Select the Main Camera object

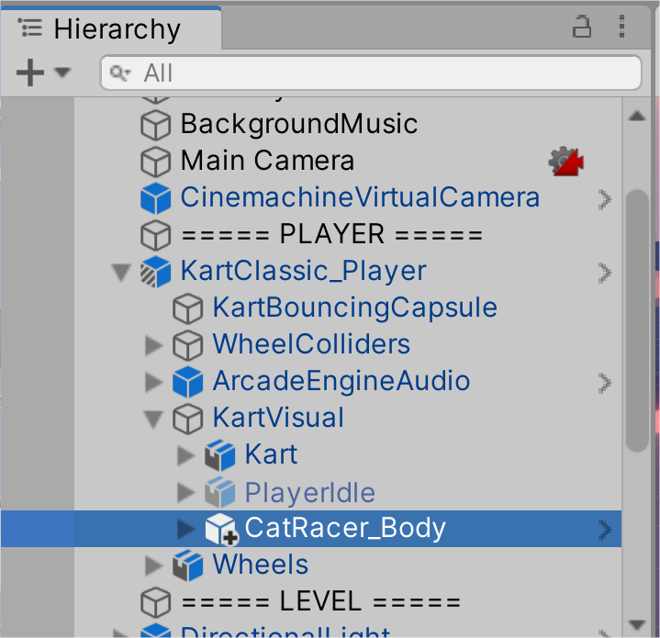[267, 161]
